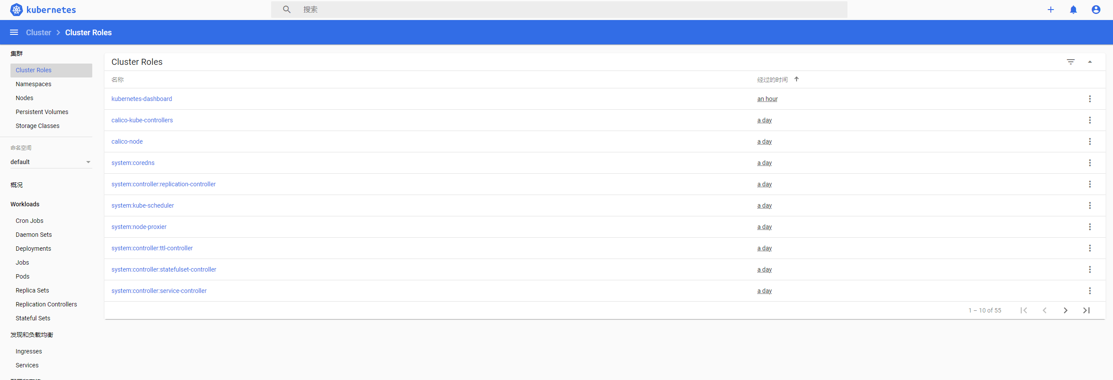Click the Cluster breadcrumb link

(x=38, y=33)
